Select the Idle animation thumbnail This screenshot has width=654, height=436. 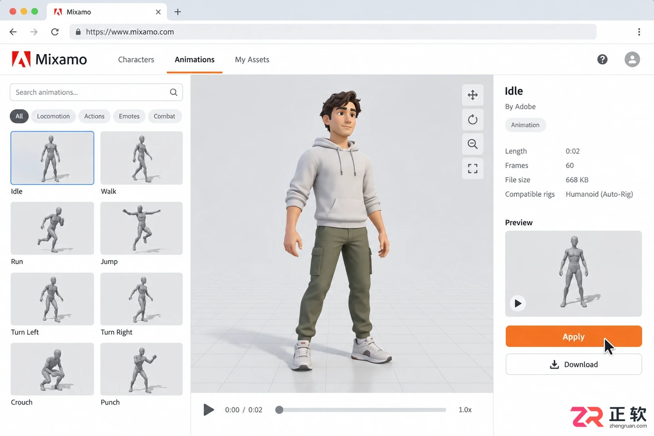[x=52, y=158]
